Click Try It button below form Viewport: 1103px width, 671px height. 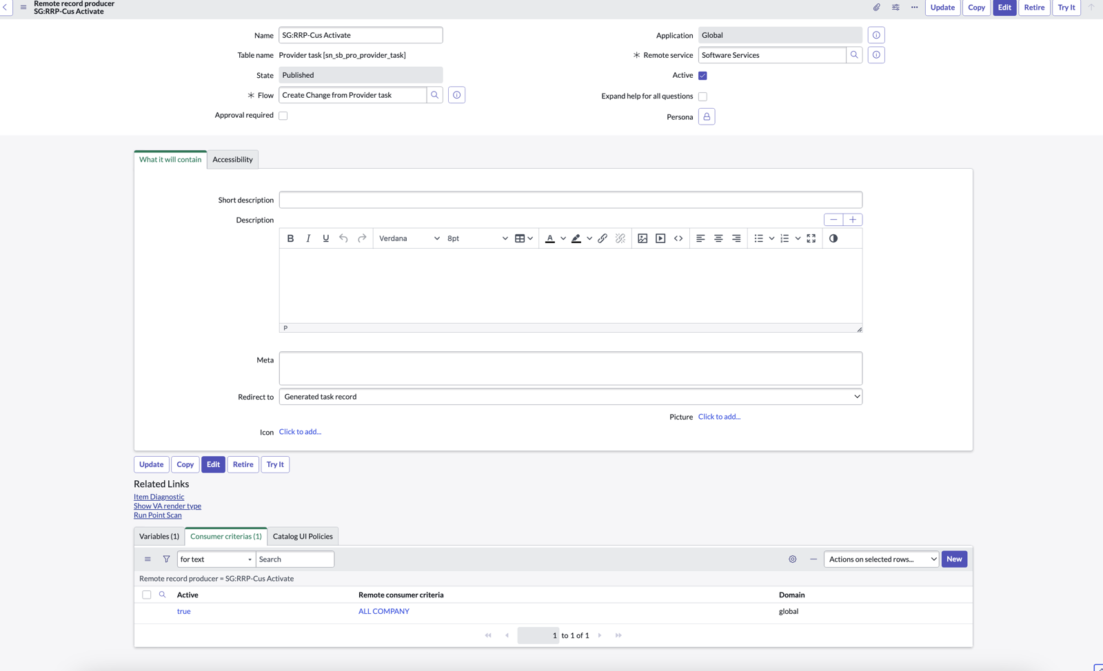point(275,464)
